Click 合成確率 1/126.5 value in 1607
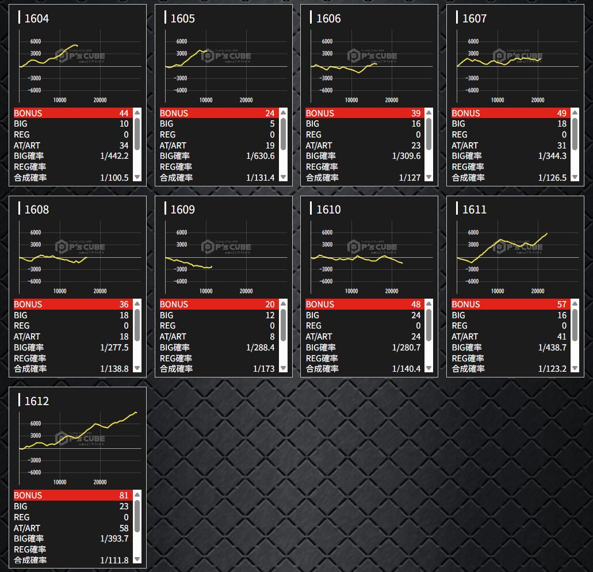 pyautogui.click(x=552, y=177)
